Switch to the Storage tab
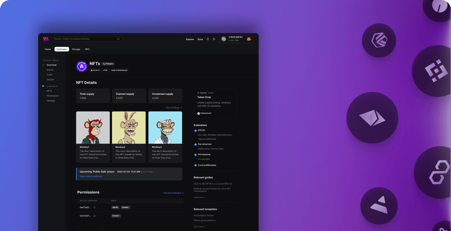The height and width of the screenshot is (231, 451). point(76,49)
